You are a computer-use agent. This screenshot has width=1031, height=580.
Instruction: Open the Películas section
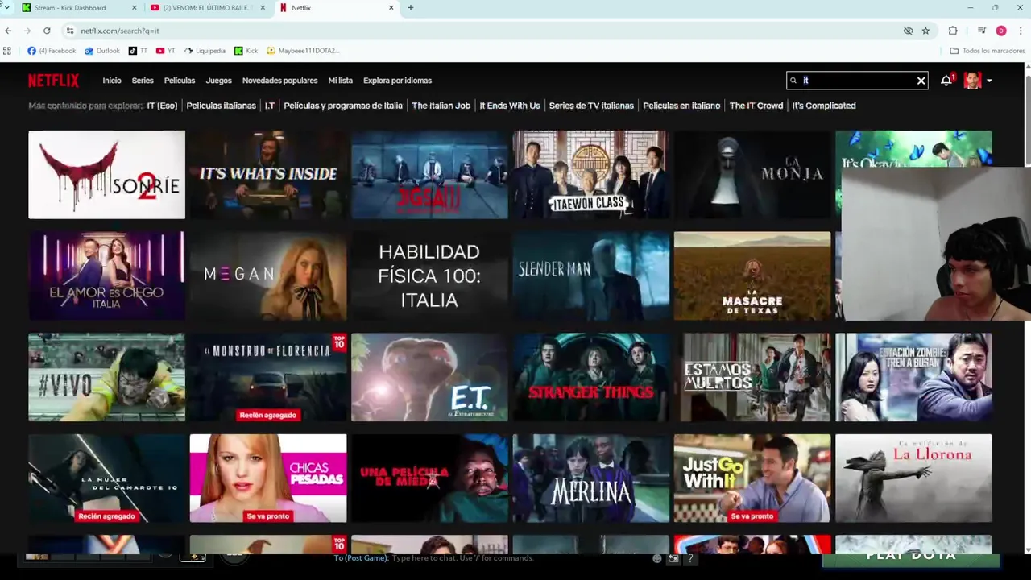180,81
